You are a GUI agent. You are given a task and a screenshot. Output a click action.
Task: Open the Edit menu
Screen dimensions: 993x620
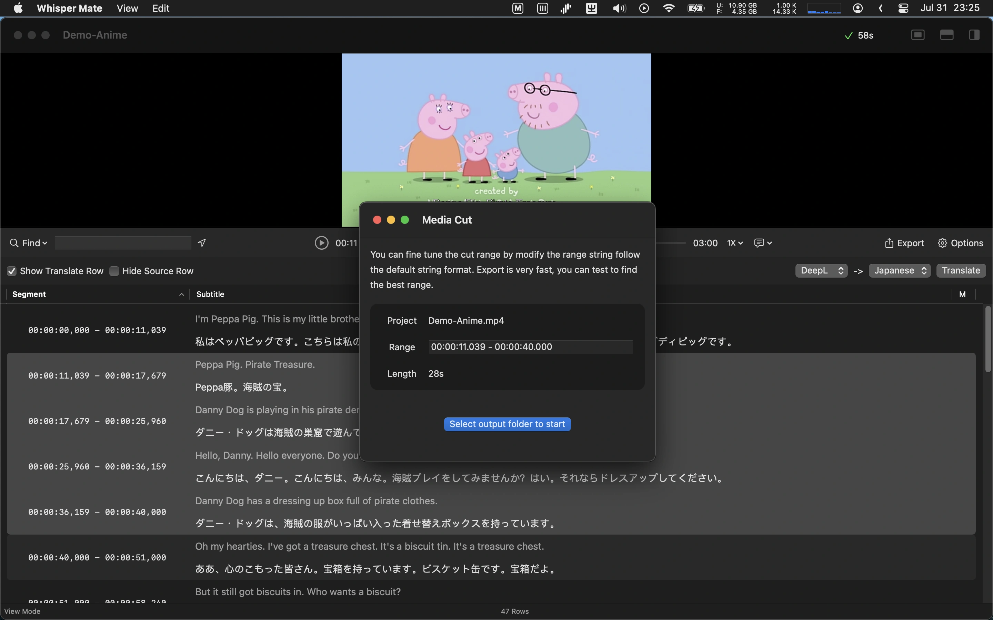(161, 8)
